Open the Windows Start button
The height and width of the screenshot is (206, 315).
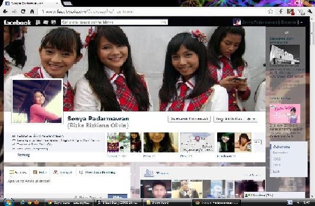click(x=8, y=202)
